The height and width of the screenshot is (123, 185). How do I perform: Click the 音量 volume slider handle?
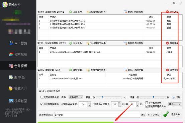[102, 97]
